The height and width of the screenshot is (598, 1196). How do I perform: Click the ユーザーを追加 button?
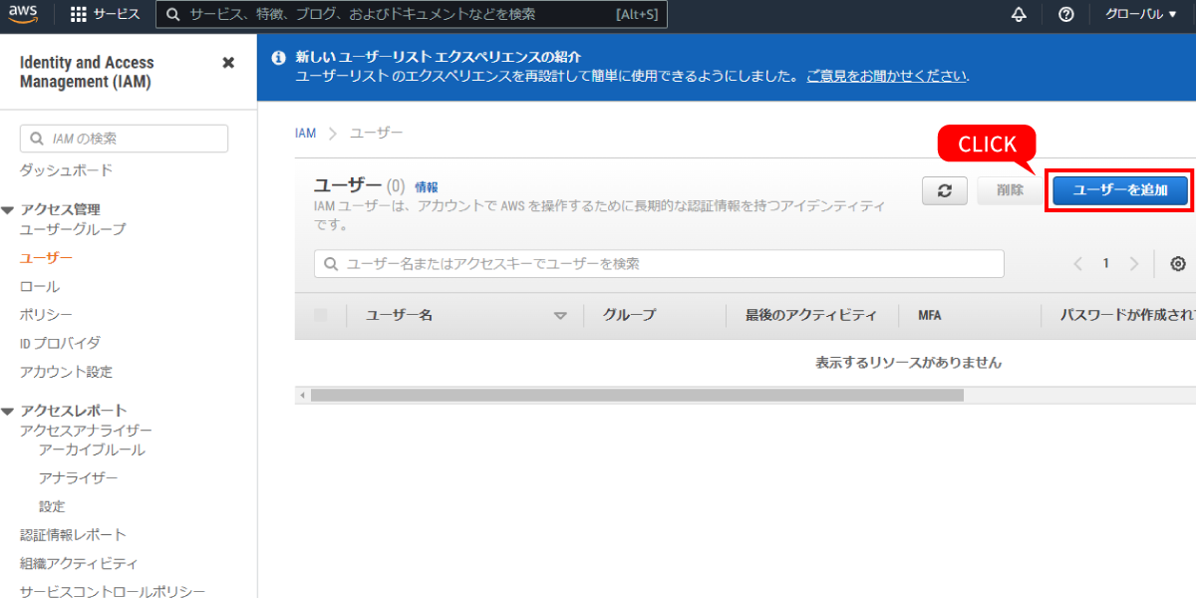click(1120, 190)
